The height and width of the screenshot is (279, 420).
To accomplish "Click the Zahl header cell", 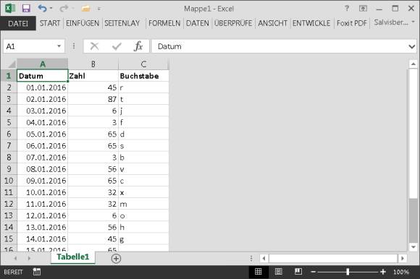I will pos(93,76).
